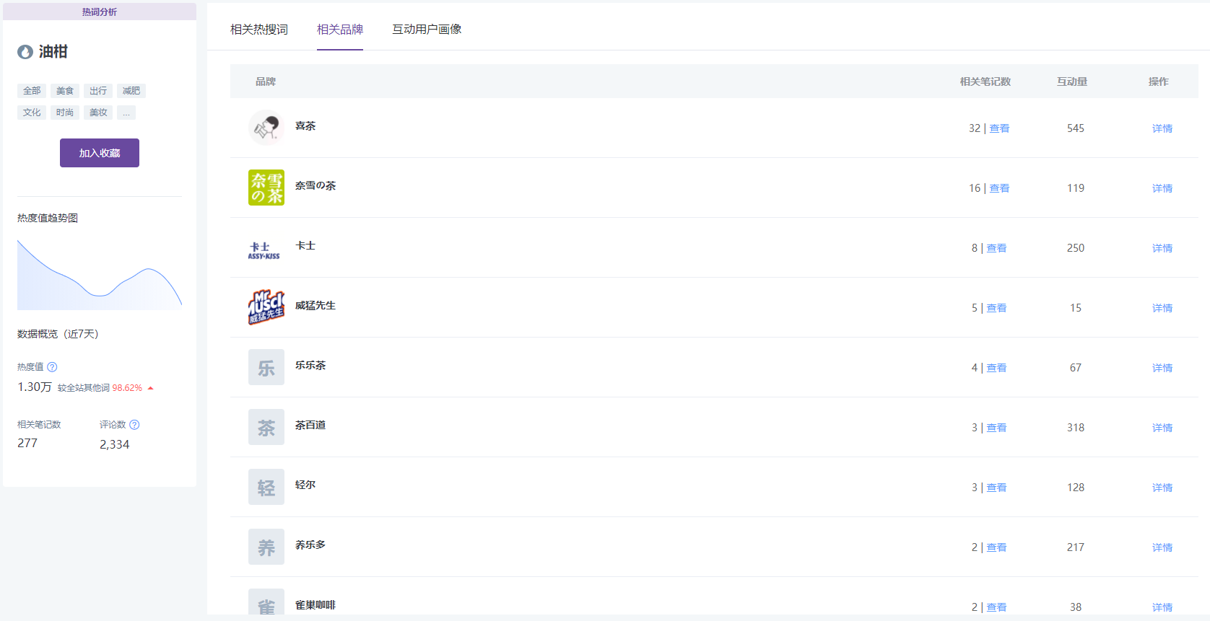Select the 美食 category tag
This screenshot has width=1210, height=621.
pos(65,91)
